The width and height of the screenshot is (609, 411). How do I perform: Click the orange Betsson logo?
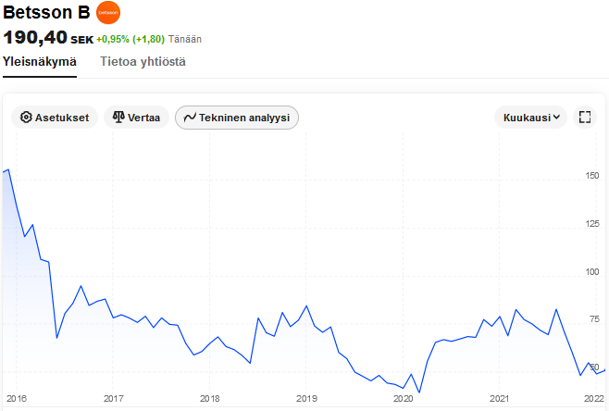[x=108, y=14]
